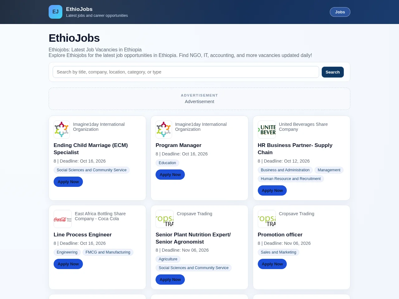Open the Program Manager job title

pyautogui.click(x=178, y=145)
